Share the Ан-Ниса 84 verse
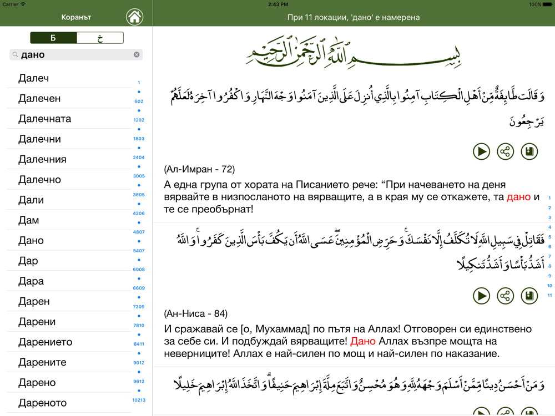Image resolution: width=555 pixels, height=416 pixels. [x=506, y=296]
